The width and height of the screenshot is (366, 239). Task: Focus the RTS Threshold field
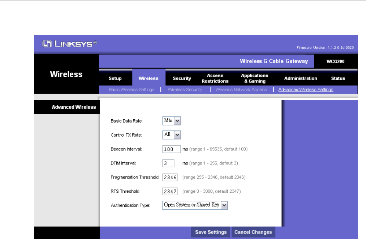pyautogui.click(x=170, y=191)
